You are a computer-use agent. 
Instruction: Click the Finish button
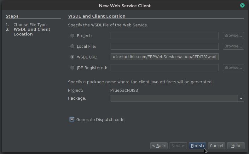197,146
